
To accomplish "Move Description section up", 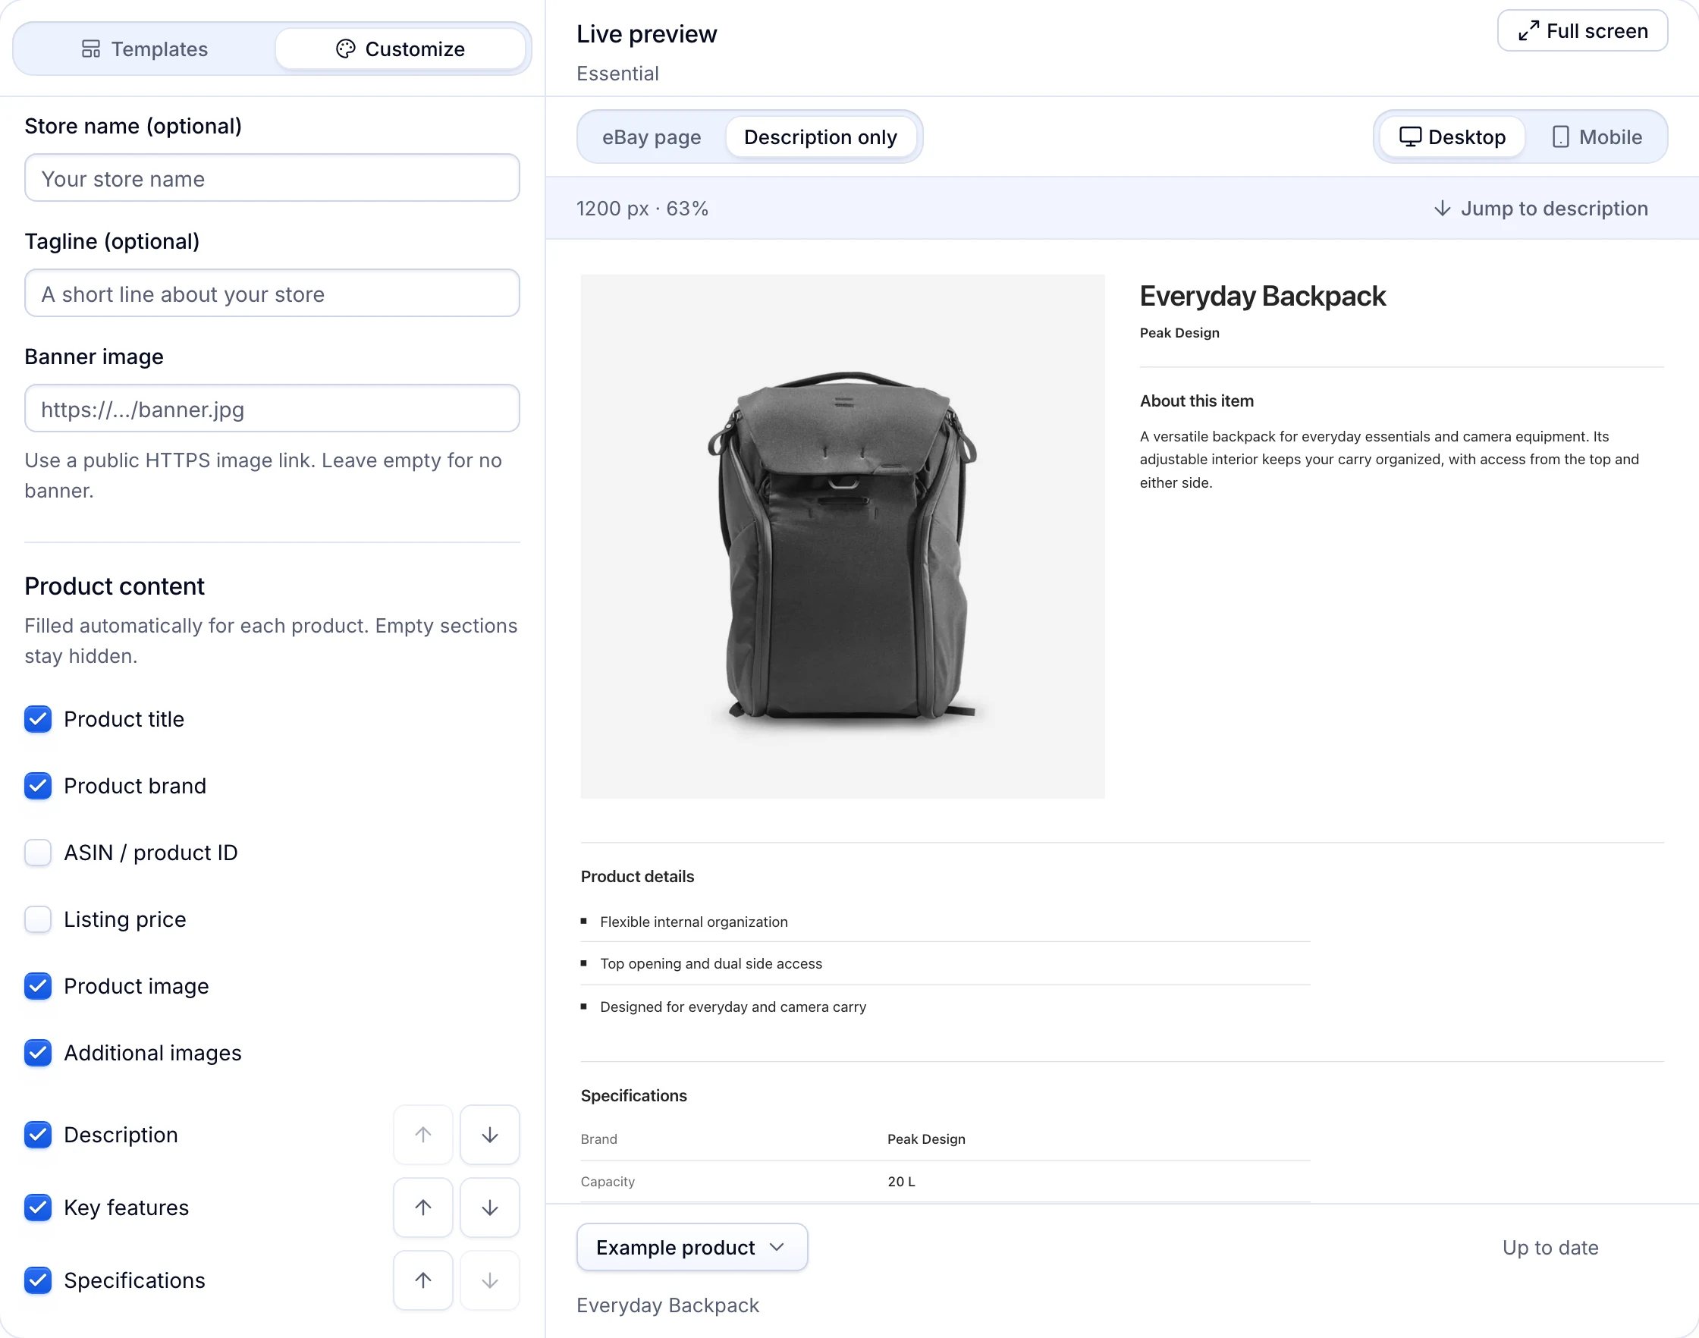I will (x=423, y=1134).
